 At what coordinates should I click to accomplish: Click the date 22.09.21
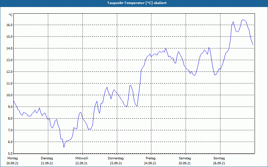click(81, 163)
